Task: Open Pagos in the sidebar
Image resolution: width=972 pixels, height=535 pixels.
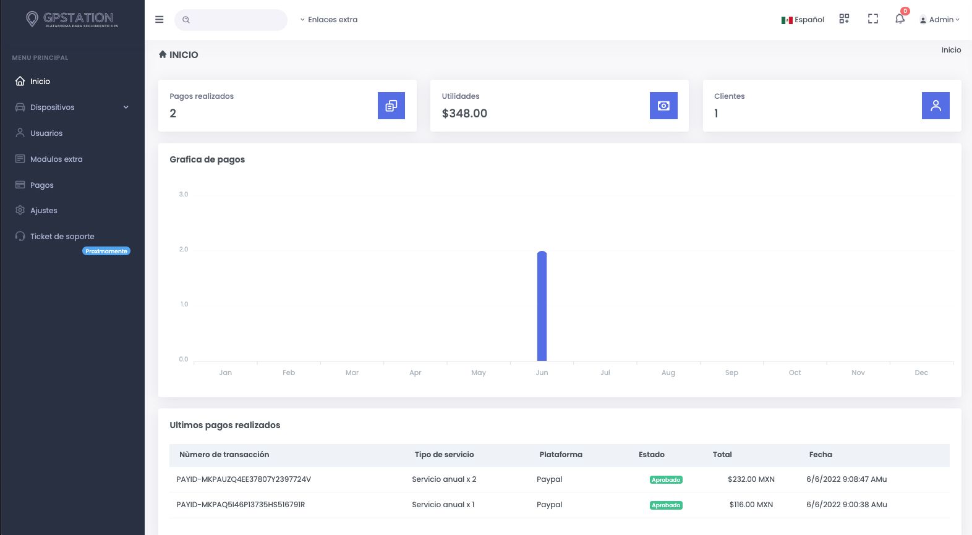Action: pyautogui.click(x=41, y=185)
